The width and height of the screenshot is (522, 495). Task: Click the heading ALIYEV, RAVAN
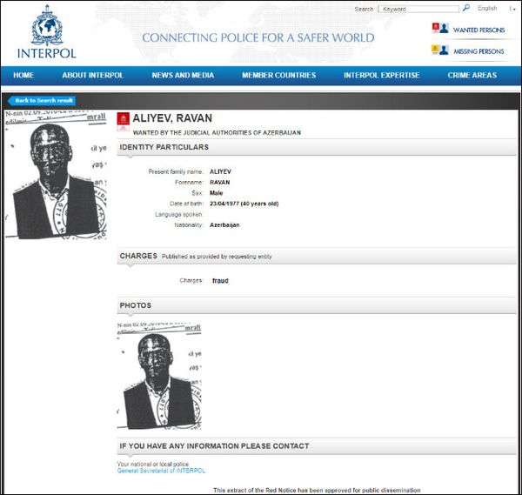coord(172,118)
